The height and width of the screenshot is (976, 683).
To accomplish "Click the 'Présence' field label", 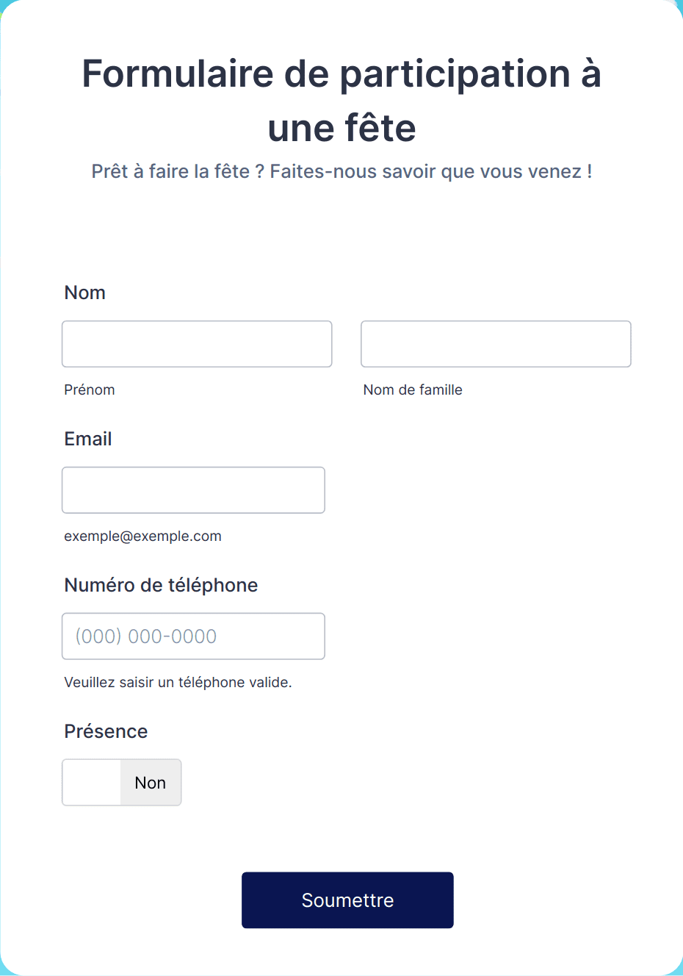I will click(106, 731).
